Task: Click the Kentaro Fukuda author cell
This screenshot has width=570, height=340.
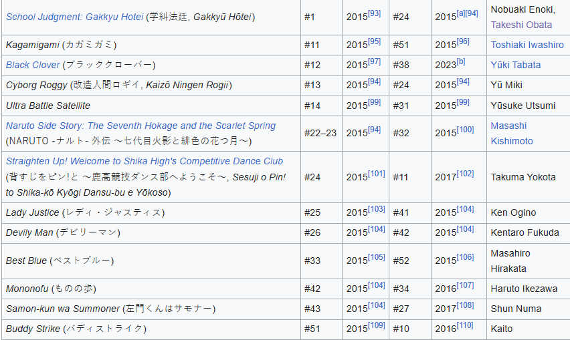Action: pyautogui.click(x=529, y=233)
